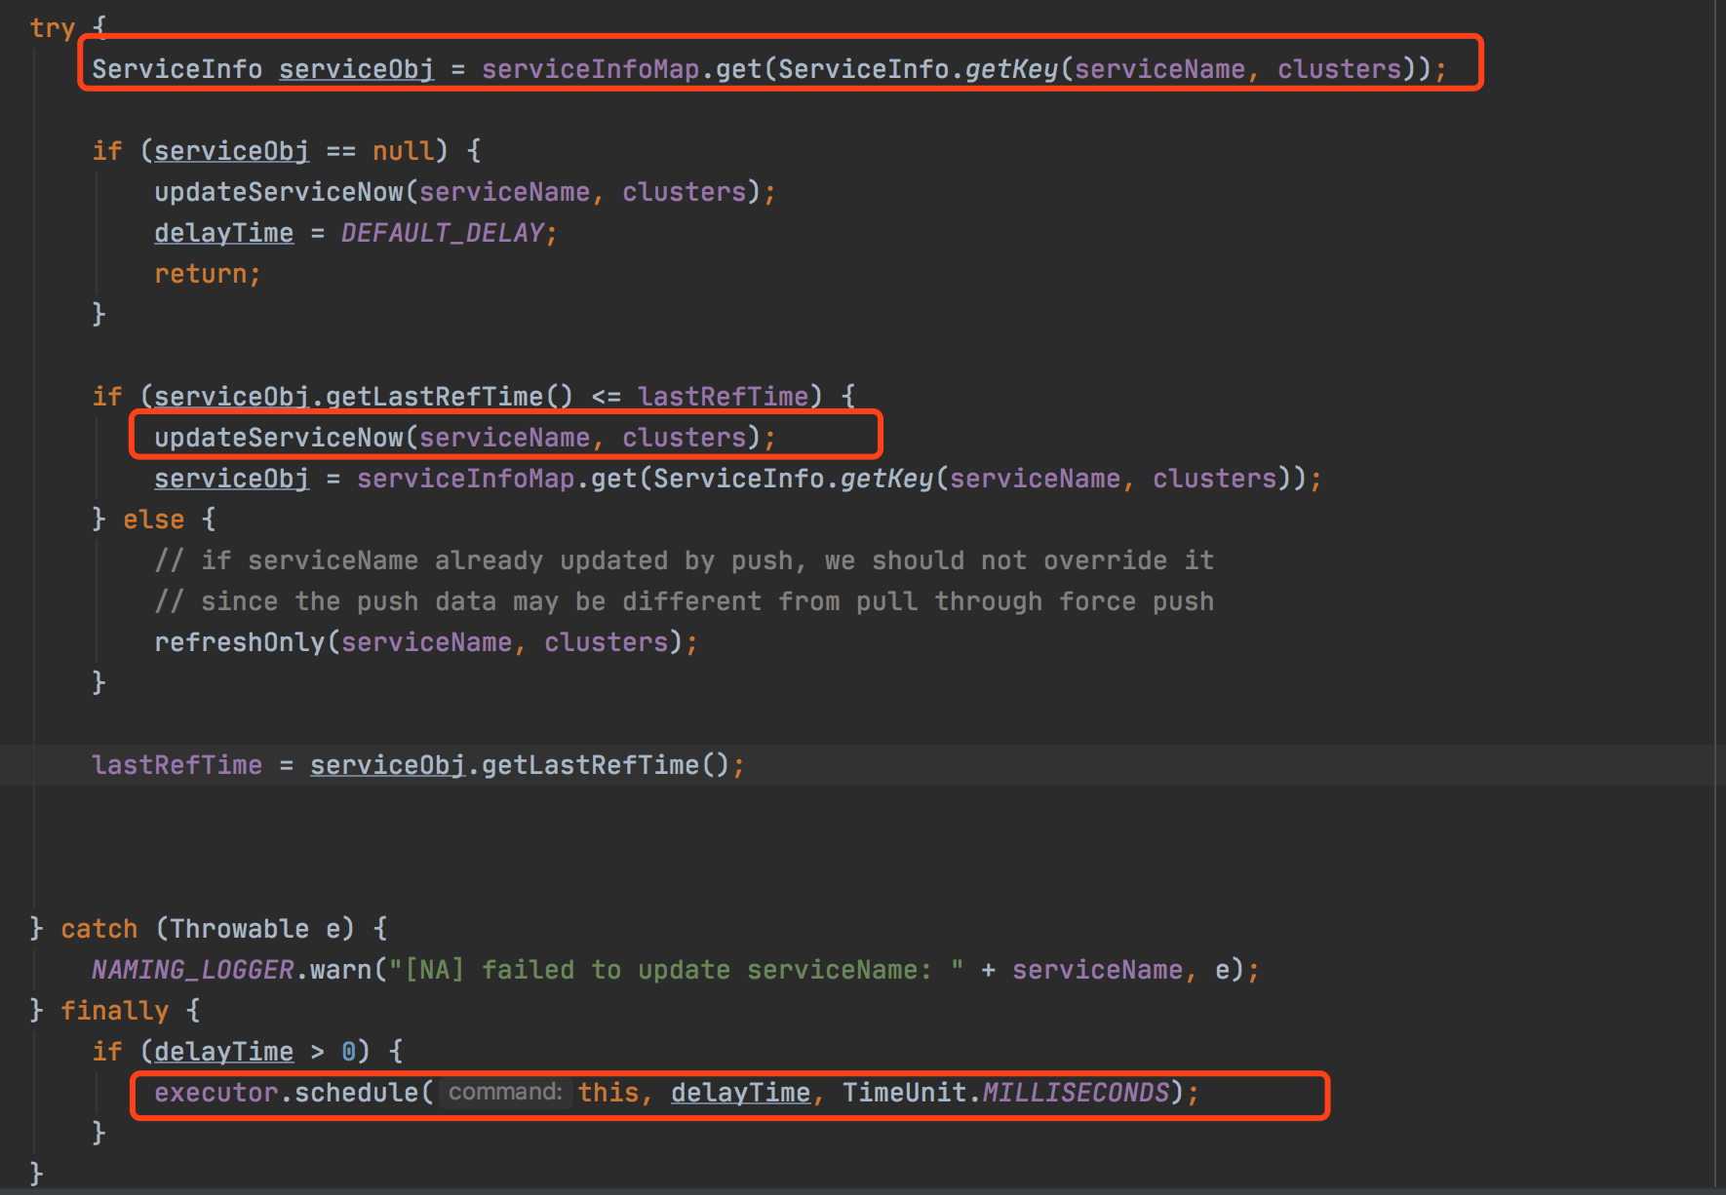Click "clusters" argument of refreshOnly
This screenshot has height=1195, width=1726.
coord(606,642)
